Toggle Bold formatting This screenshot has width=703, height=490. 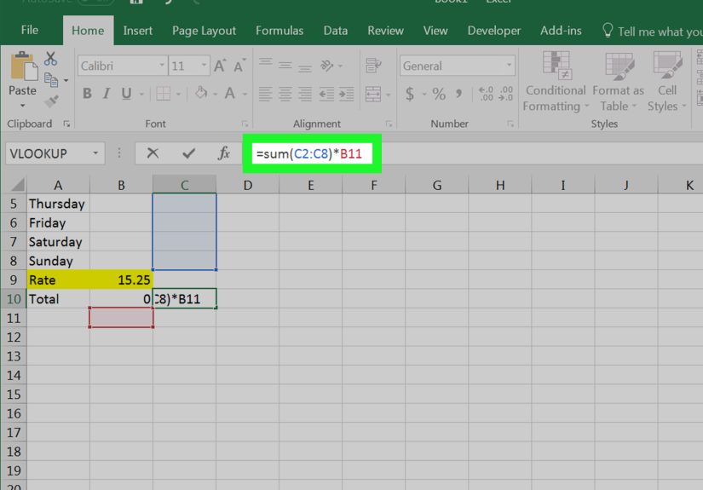[87, 94]
